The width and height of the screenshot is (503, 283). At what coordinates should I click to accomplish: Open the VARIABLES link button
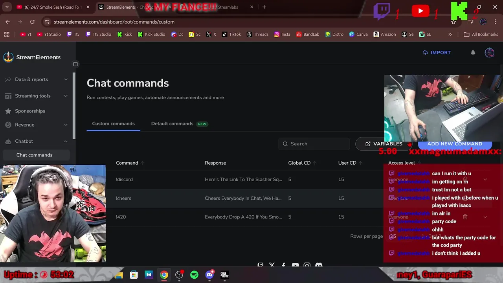click(x=384, y=144)
